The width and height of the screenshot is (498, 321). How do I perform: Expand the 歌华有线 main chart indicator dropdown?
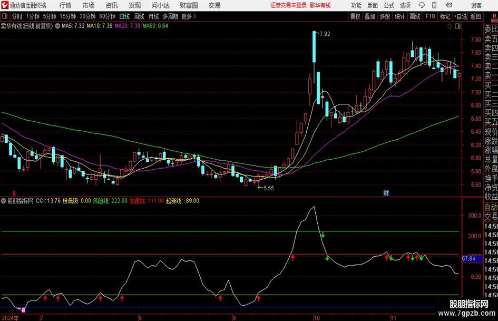point(57,26)
